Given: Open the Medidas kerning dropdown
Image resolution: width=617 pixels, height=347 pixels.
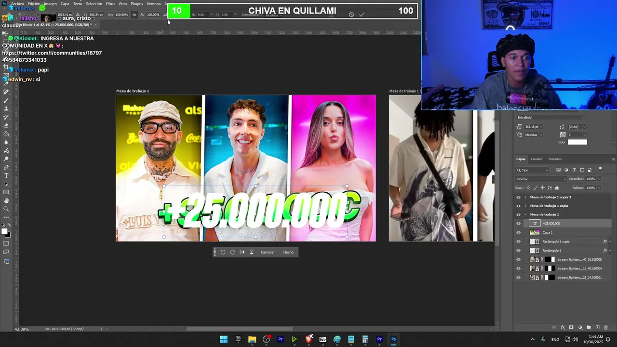Looking at the screenshot, I should 534,135.
